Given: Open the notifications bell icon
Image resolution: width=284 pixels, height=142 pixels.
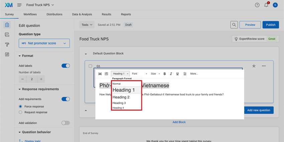Looking at the screenshot, I should 266,5.
